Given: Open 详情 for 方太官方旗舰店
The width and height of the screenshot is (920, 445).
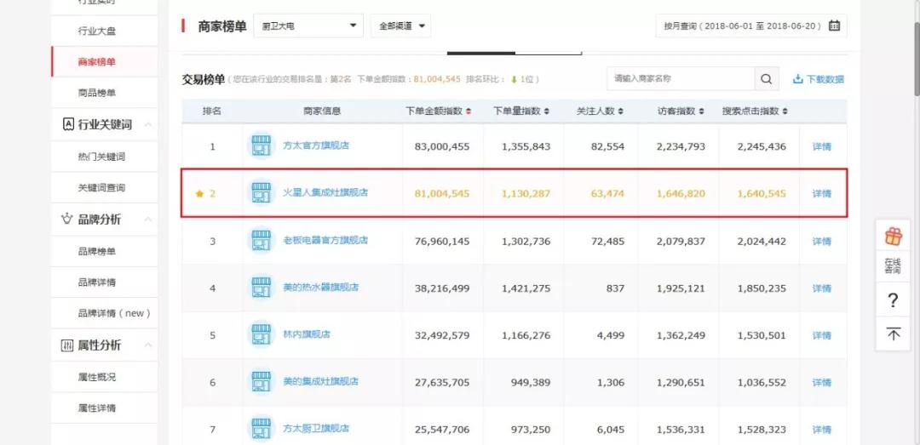Looking at the screenshot, I should tap(821, 146).
